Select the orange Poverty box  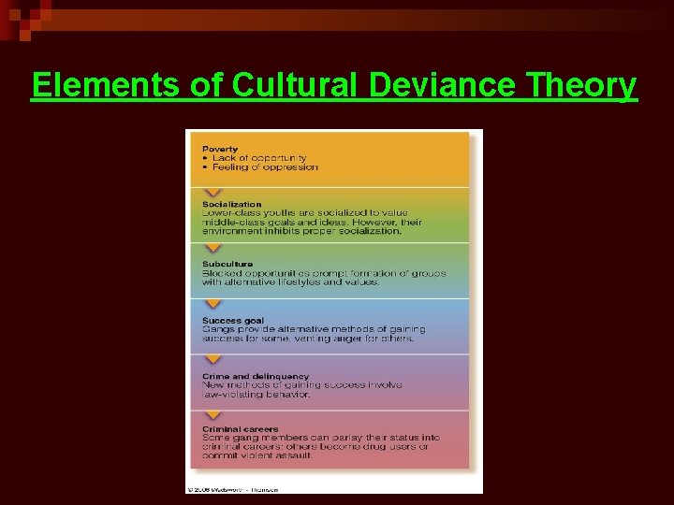click(x=330, y=159)
